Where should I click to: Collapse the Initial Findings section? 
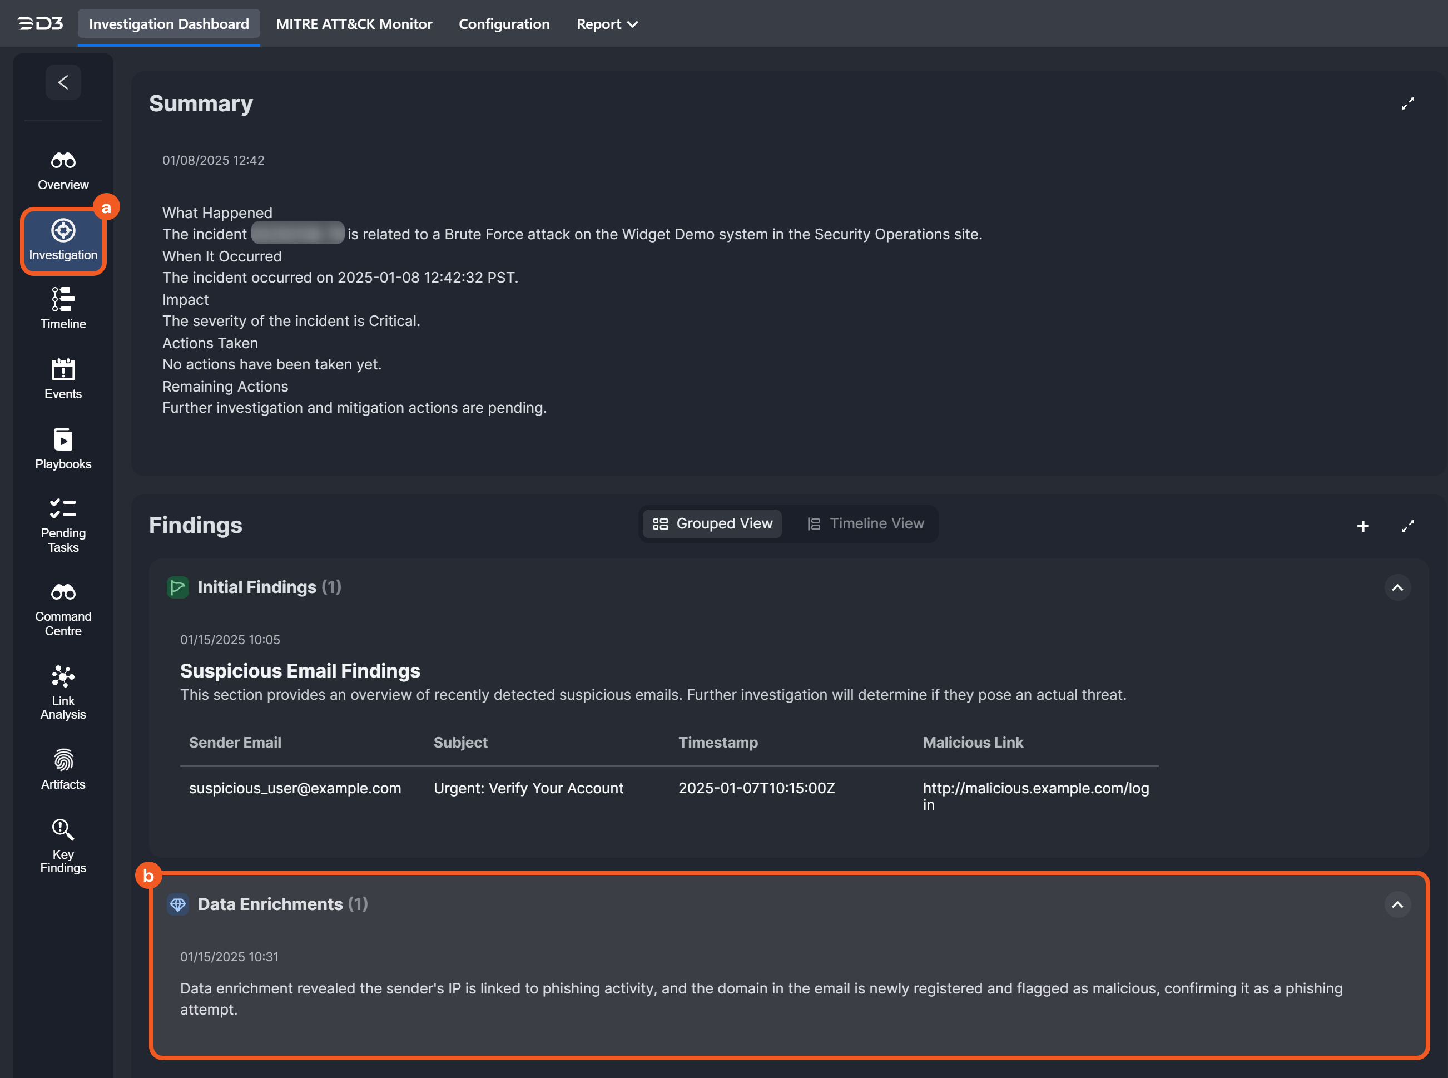pos(1397,588)
